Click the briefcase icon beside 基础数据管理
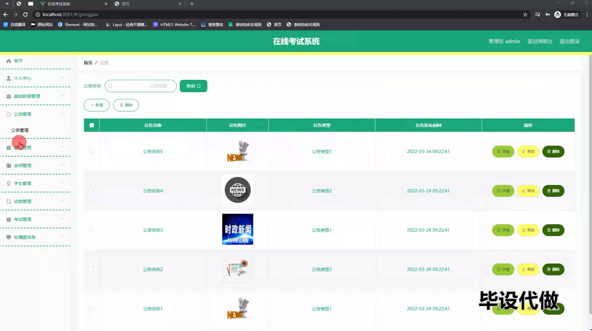 pos(9,96)
